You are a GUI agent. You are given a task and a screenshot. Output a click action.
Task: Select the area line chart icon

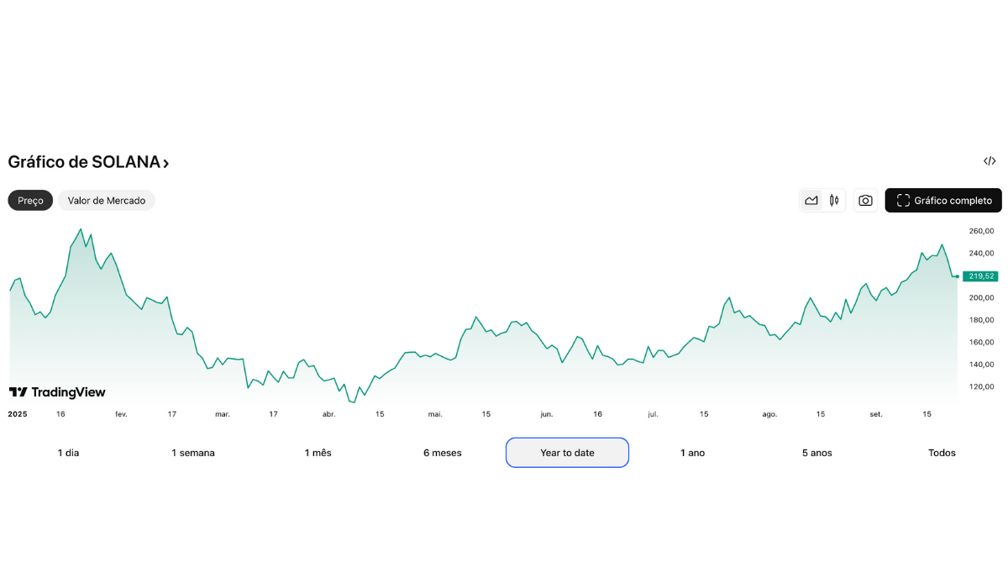811,200
